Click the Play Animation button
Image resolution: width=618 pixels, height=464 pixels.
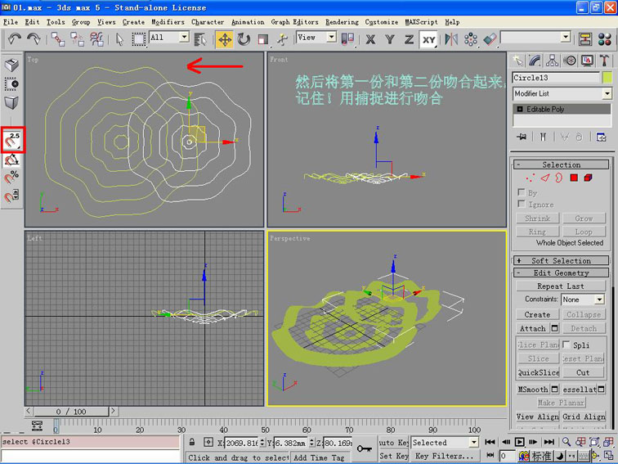click(x=519, y=442)
